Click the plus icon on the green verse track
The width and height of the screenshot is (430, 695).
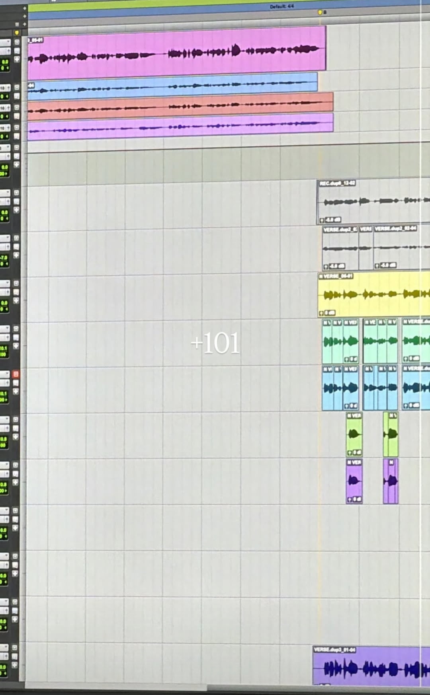pos(16,346)
